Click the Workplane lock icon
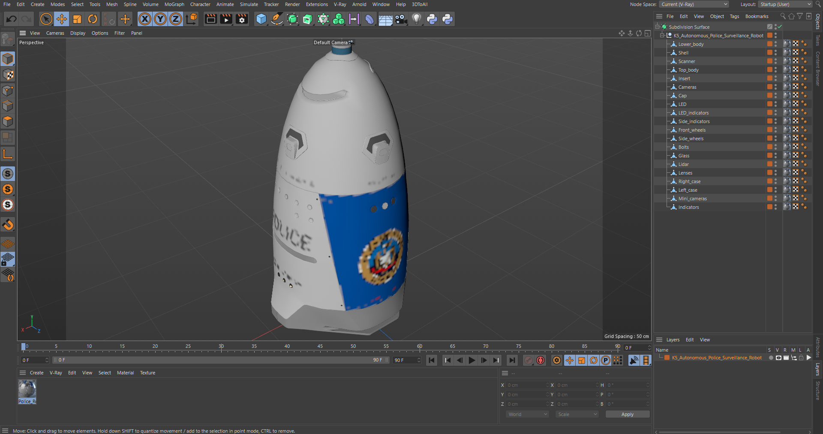 click(8, 259)
